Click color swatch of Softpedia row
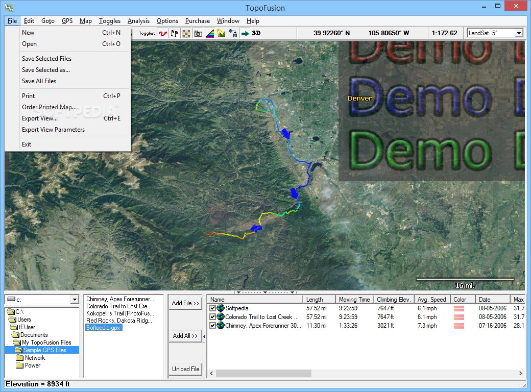This screenshot has height=392, width=531. 459,308
